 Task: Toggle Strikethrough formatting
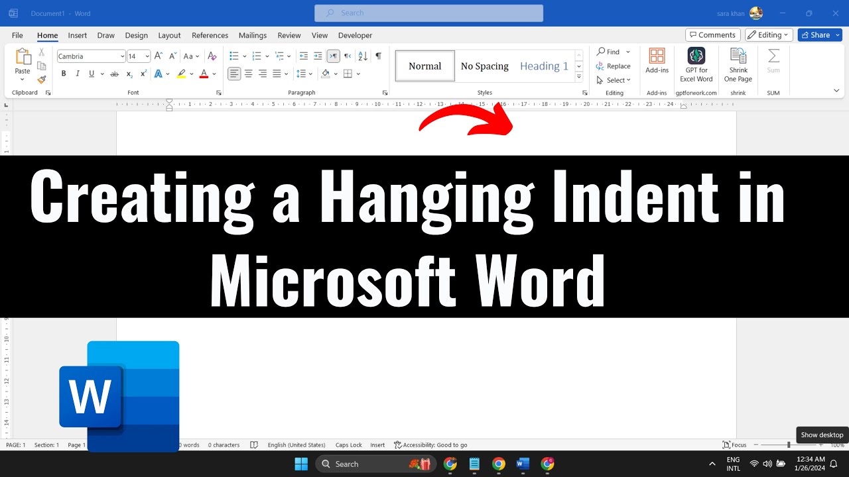click(114, 74)
